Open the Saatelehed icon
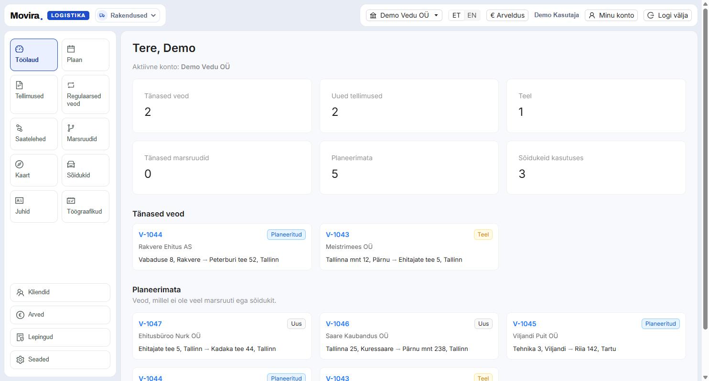Screen dimensions: 709x381 pos(20,128)
